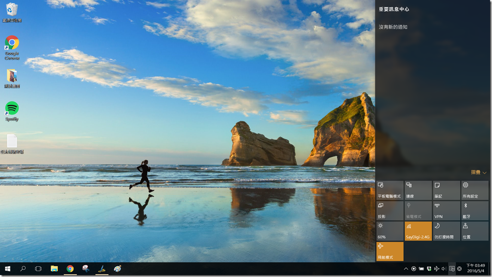Adjust the 60% brightness tile
The height and width of the screenshot is (277, 492).
[390, 231]
